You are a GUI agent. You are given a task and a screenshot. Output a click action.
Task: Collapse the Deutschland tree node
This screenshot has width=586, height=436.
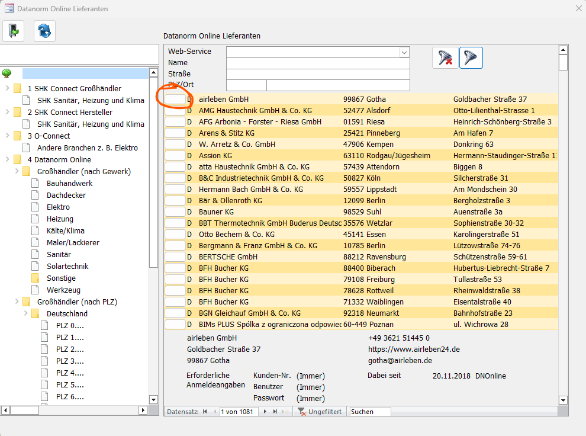click(x=26, y=313)
